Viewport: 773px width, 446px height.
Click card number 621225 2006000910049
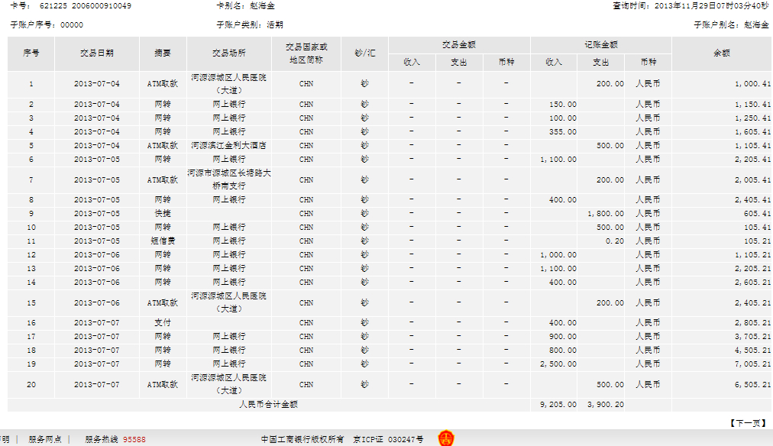coord(86,6)
